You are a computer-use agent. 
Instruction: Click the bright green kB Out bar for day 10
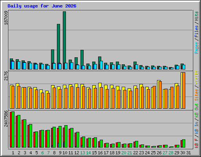(66, 137)
